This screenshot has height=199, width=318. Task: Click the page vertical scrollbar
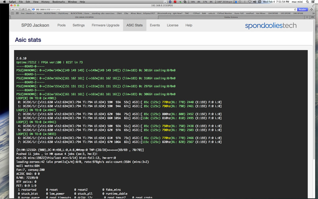(314, 89)
